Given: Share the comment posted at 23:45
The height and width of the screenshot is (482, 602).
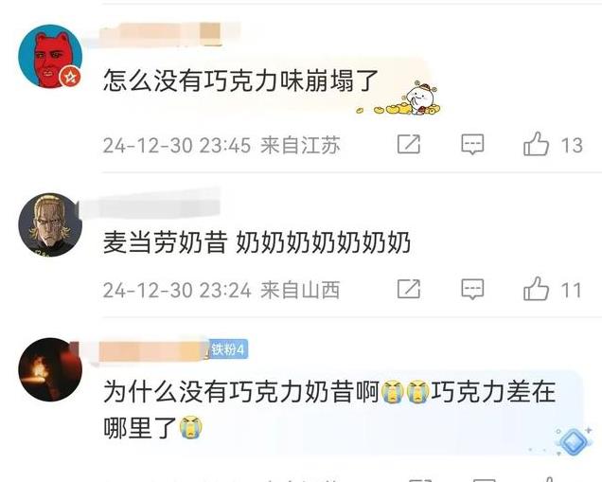Looking at the screenshot, I should pos(409,144).
